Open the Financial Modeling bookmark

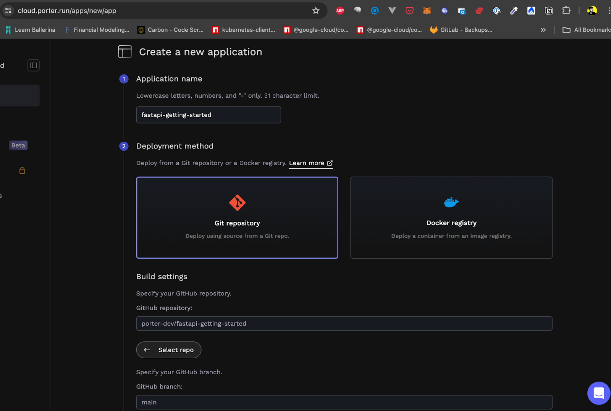97,30
